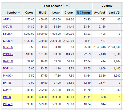
Task: Sort table by Close column
Action: click(x=69, y=13)
